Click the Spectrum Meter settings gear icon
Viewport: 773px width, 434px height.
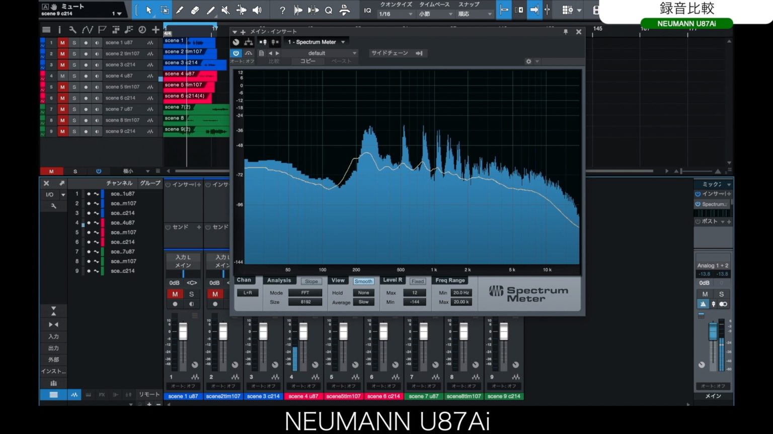pyautogui.click(x=527, y=61)
